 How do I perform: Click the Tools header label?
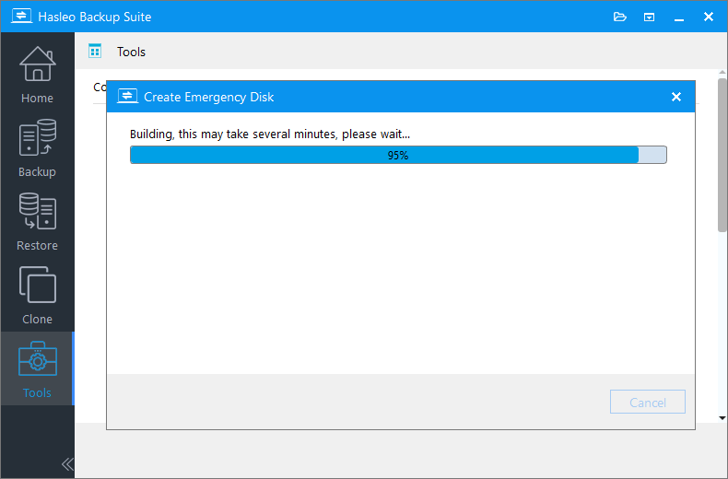(x=131, y=52)
